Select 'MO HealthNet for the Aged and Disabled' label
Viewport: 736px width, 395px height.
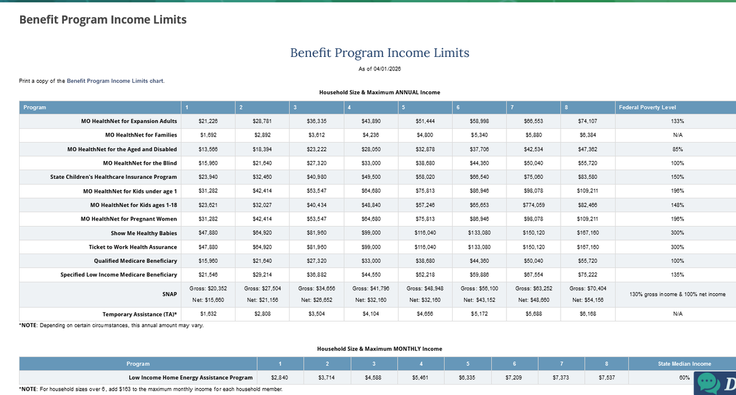(122, 149)
